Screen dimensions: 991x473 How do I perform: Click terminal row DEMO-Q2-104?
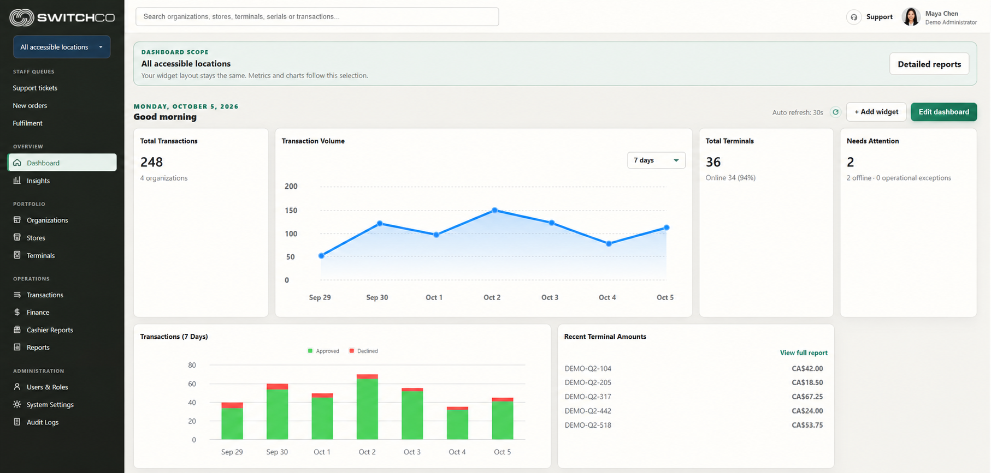point(694,368)
